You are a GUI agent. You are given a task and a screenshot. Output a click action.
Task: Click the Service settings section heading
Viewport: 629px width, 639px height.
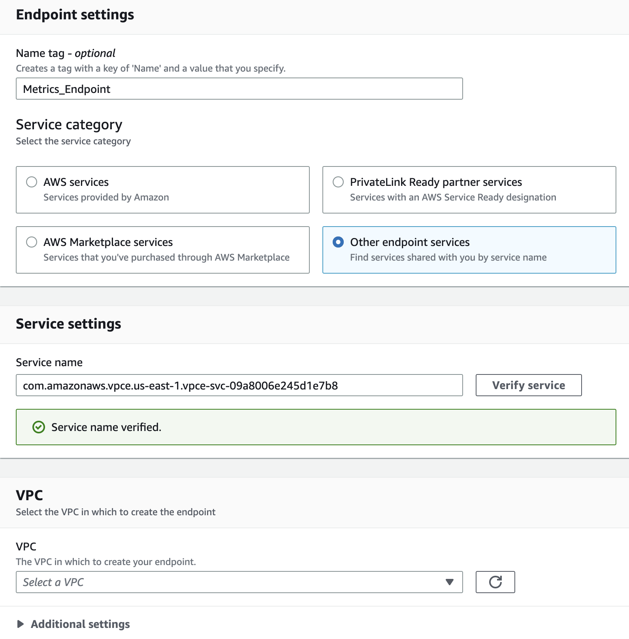tap(68, 324)
